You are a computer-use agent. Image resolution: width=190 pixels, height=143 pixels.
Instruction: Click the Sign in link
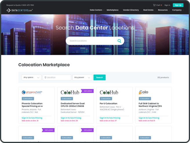pyautogui.click(x=167, y=5)
